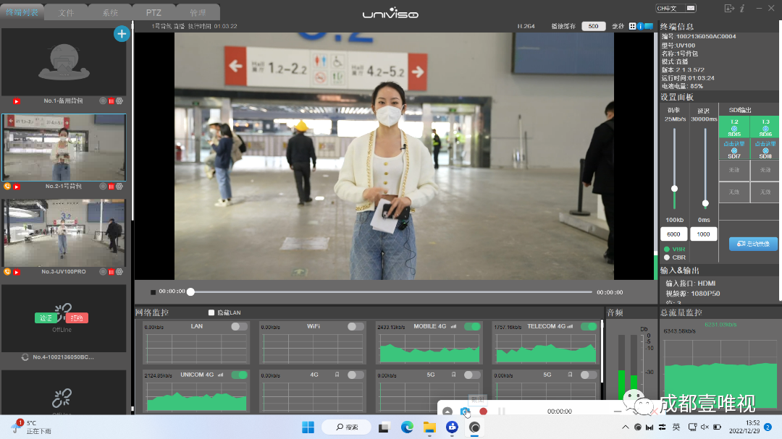The image size is (782, 439).
Task: Select the VBR radio button
Action: point(667,249)
